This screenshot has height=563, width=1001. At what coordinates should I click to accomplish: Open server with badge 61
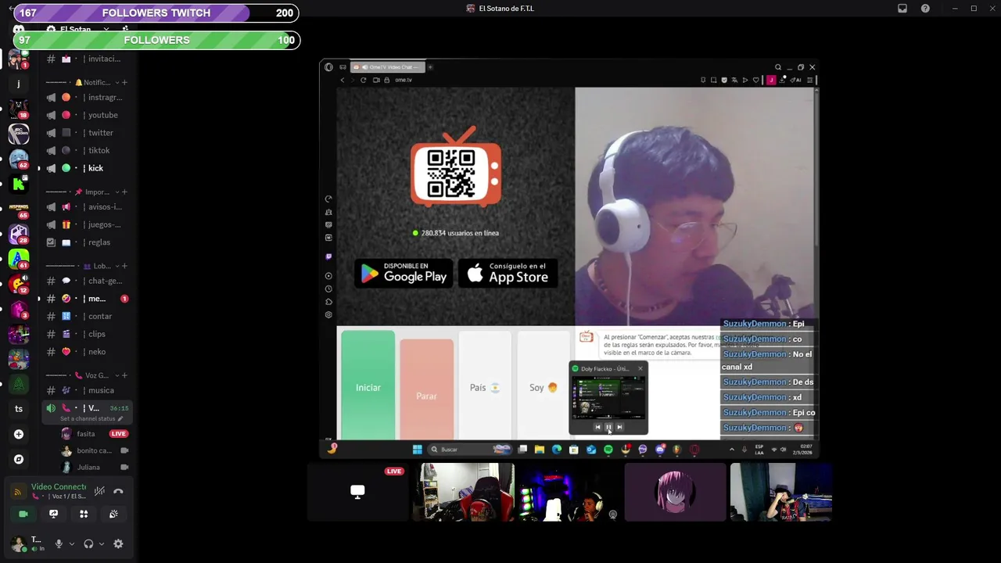[19, 259]
